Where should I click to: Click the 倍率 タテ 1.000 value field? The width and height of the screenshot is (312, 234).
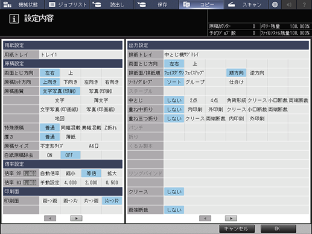point(30,173)
